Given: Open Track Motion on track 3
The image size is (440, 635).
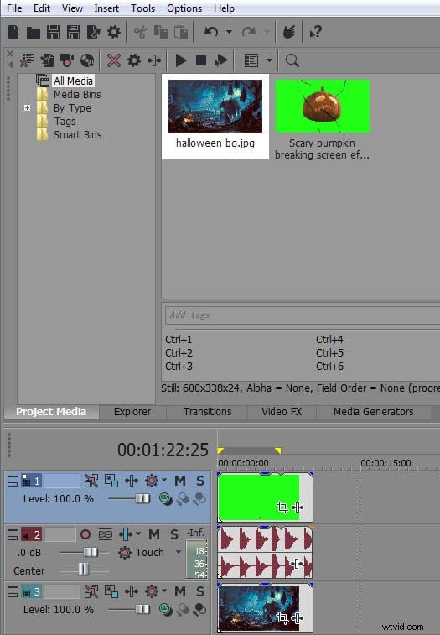Looking at the screenshot, I should click(x=111, y=591).
